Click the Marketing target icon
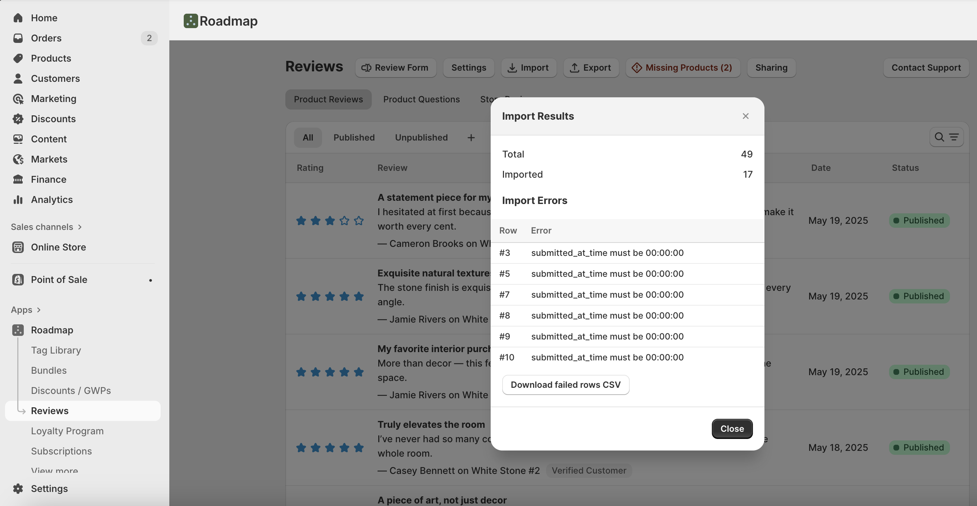977x506 pixels. [18, 99]
